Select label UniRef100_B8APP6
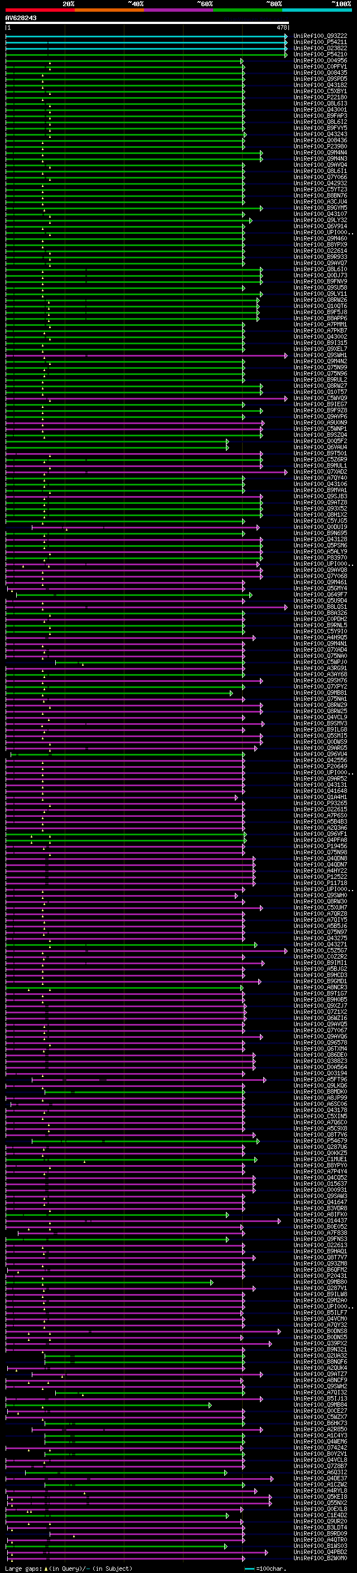 [320, 318]
